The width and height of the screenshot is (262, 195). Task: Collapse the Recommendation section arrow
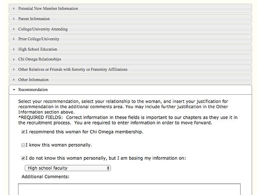pos(14,90)
